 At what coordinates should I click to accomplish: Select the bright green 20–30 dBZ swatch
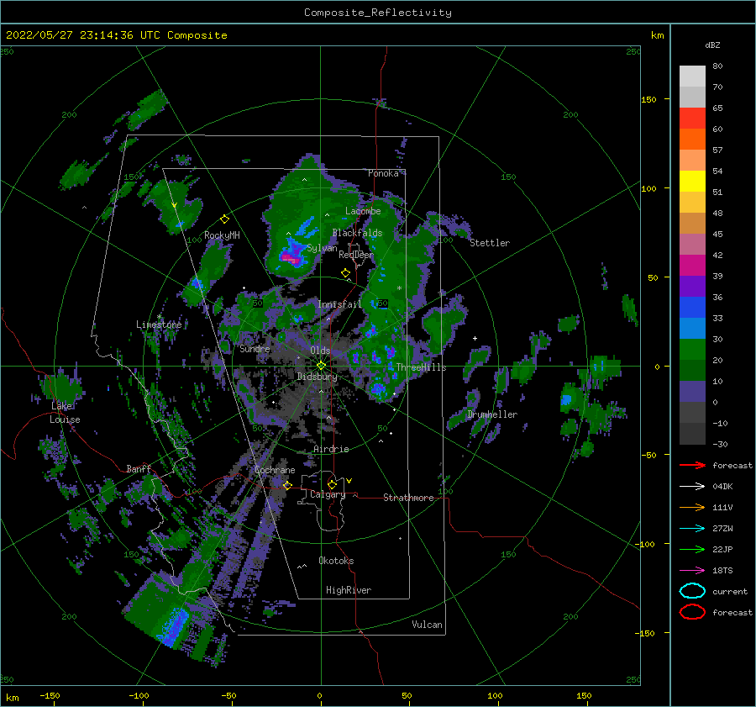coord(692,350)
